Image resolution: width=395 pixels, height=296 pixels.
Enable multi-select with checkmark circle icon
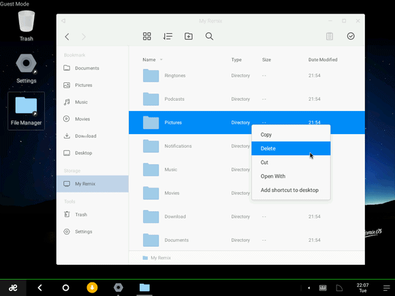click(351, 36)
